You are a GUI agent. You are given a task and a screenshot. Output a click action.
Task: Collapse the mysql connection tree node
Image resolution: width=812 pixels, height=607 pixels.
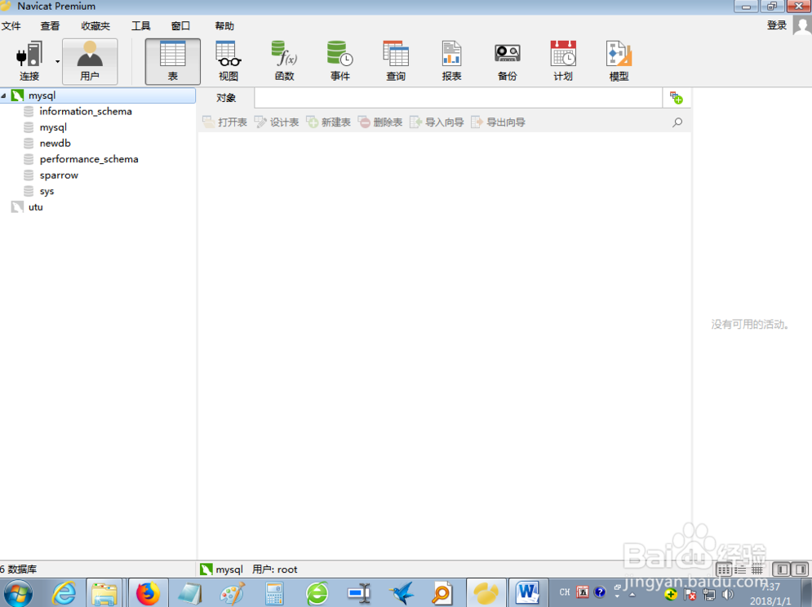point(3,95)
